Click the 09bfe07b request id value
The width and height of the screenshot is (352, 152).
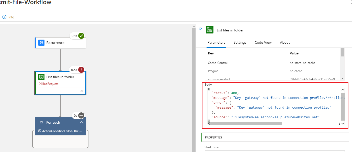coord(313,79)
